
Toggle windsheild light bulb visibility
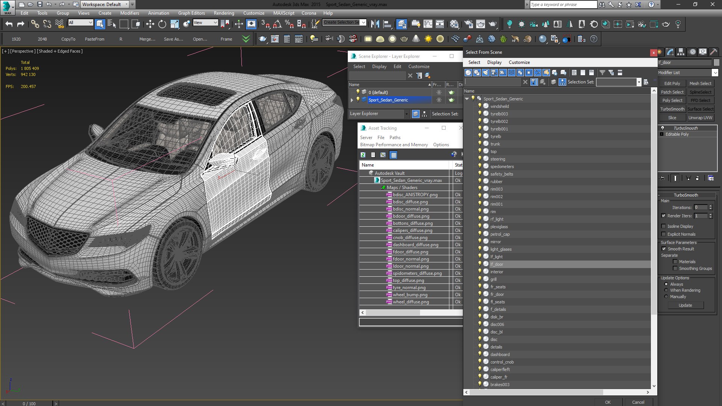480,106
